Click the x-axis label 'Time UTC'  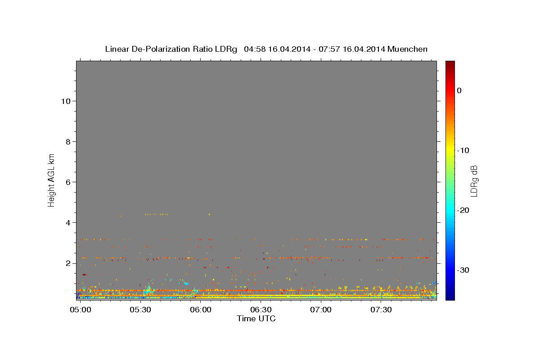256,319
